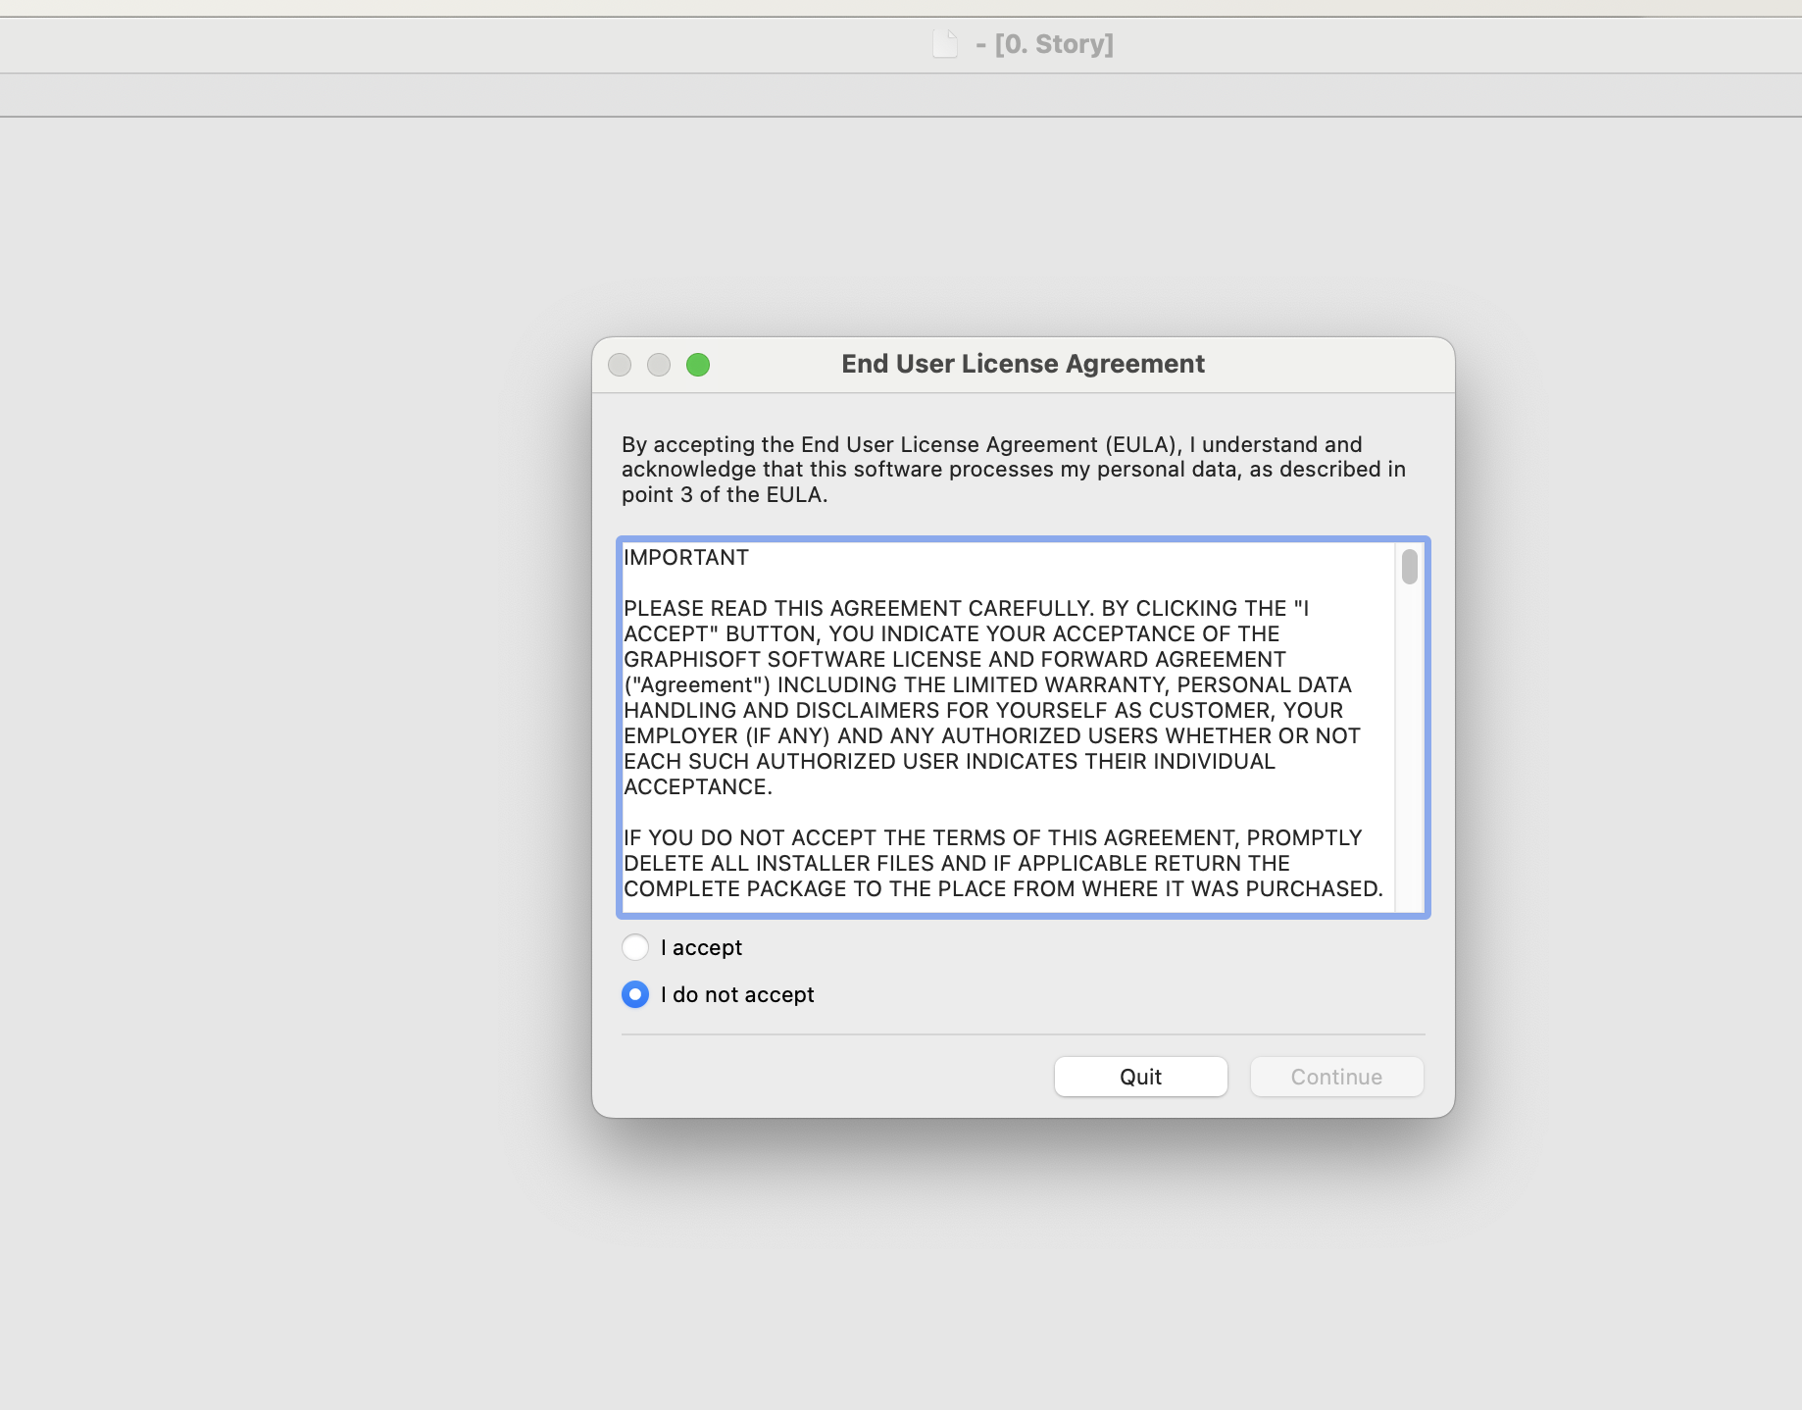1802x1410 pixels.
Task: Click the "I do not accept" label text
Action: [x=737, y=994]
